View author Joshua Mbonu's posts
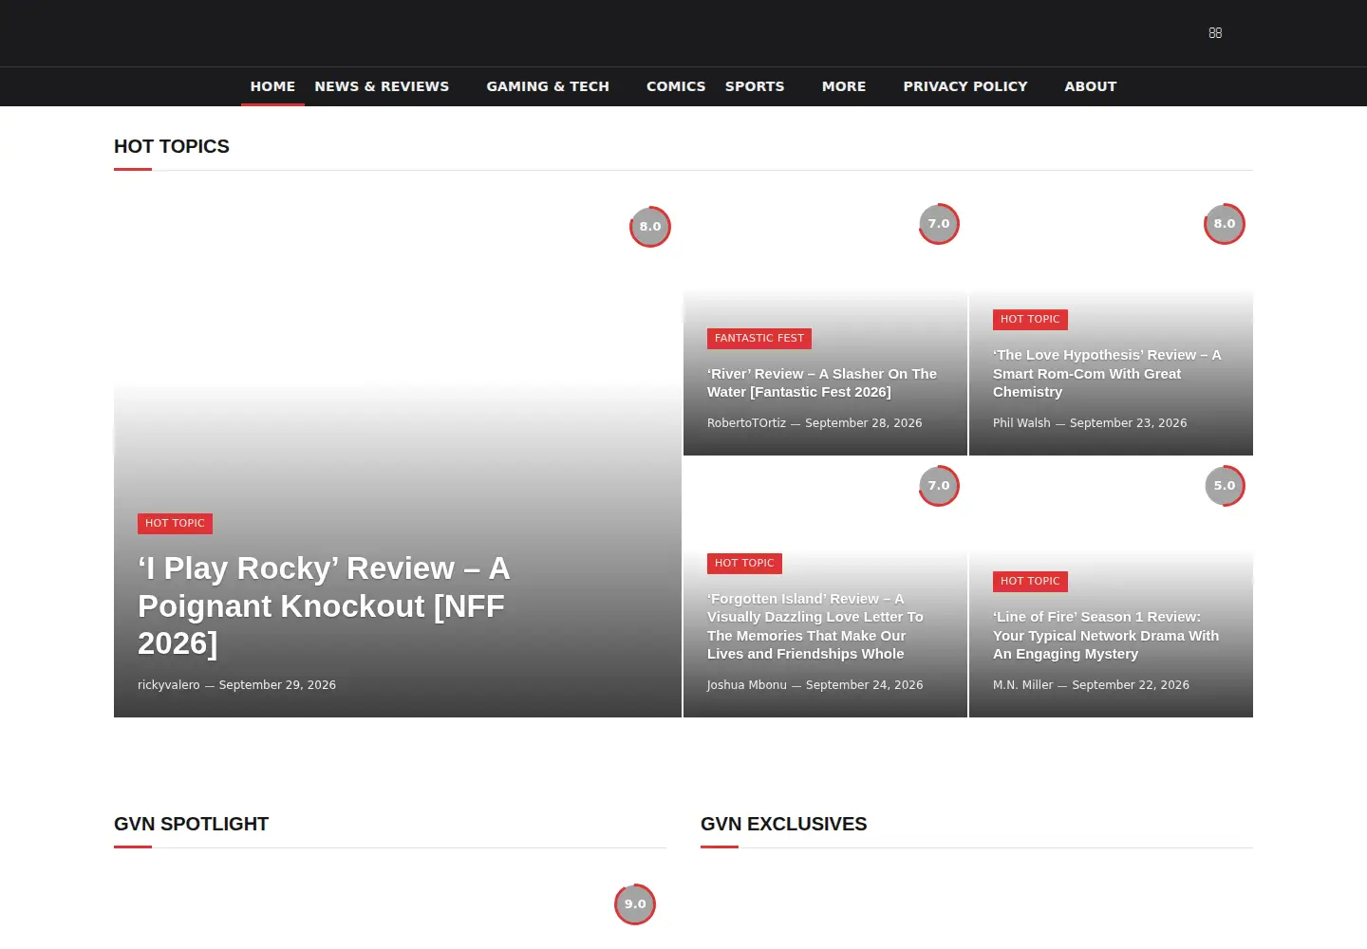The image size is (1367, 949). (x=747, y=685)
